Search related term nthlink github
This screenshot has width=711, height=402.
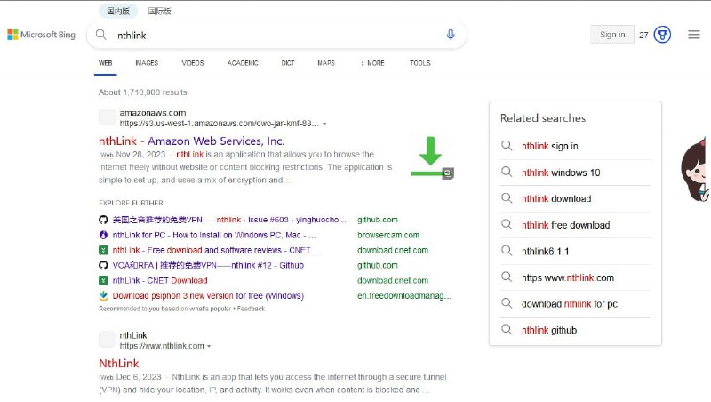tap(549, 330)
